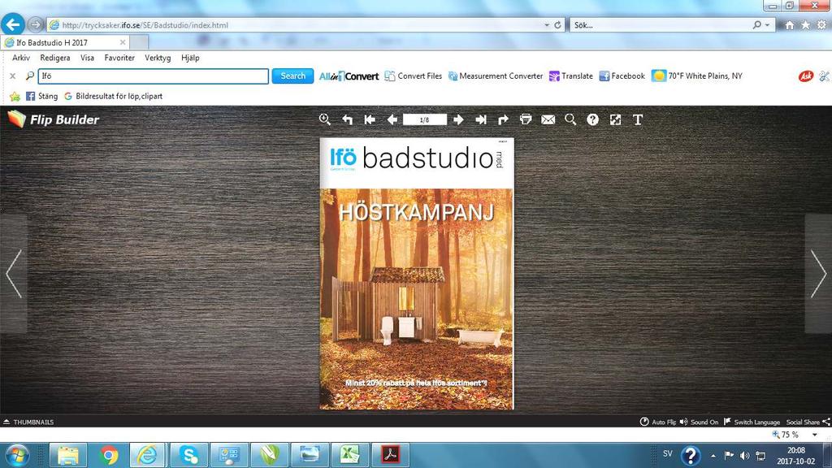Click the AllinConvert logo

pos(349,76)
